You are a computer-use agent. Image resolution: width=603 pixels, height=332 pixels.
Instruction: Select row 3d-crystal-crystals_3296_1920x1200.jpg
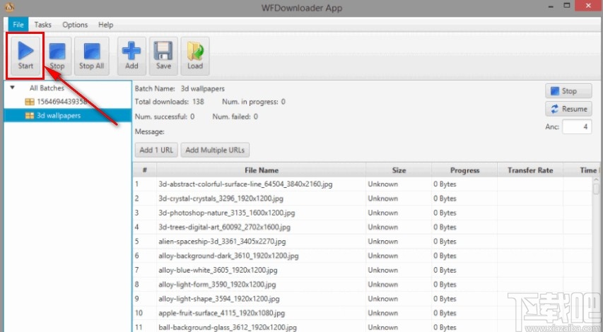coord(363,198)
